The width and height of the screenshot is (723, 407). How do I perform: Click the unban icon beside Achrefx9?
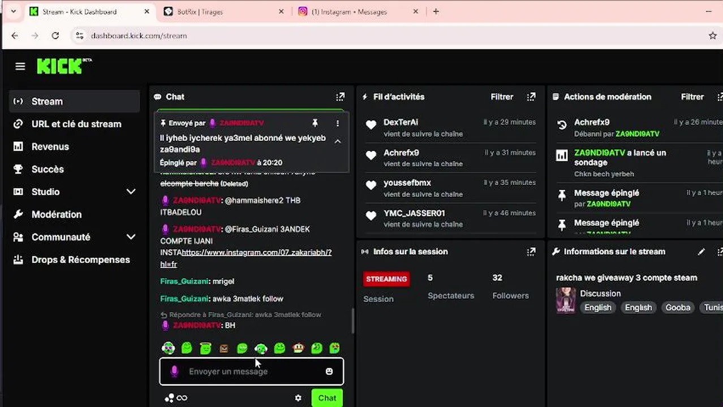click(x=562, y=125)
